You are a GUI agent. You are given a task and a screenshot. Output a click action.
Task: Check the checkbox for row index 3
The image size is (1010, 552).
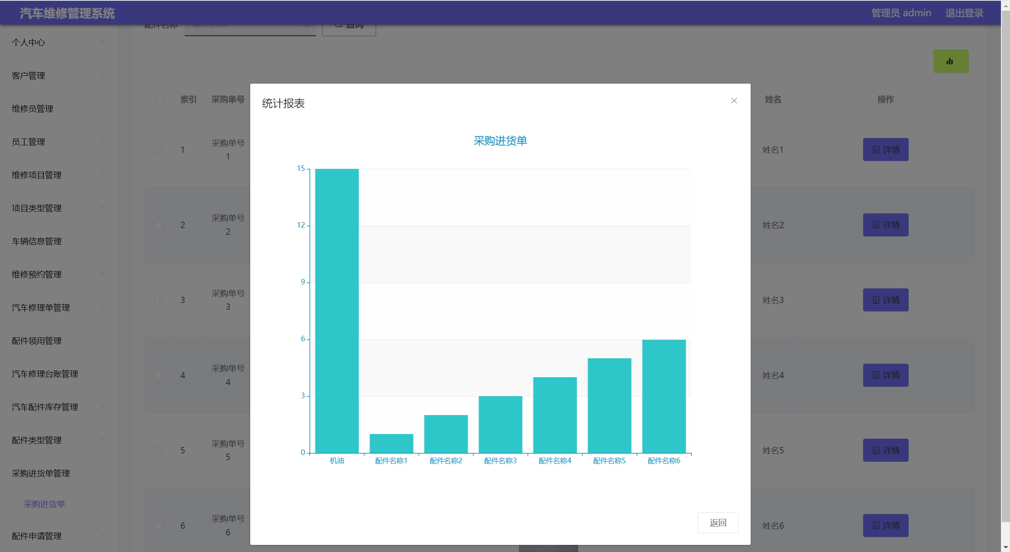(158, 300)
